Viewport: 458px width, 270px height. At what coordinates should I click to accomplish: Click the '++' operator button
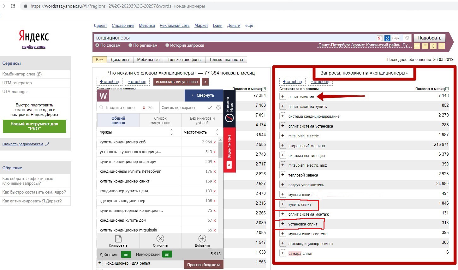pos(417,46)
